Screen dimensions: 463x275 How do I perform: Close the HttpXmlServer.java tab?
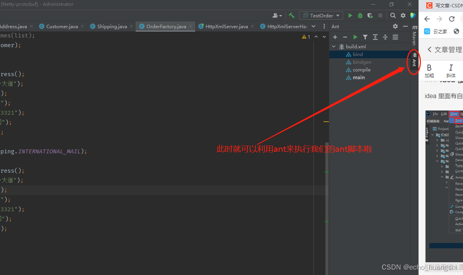[x=252, y=26]
